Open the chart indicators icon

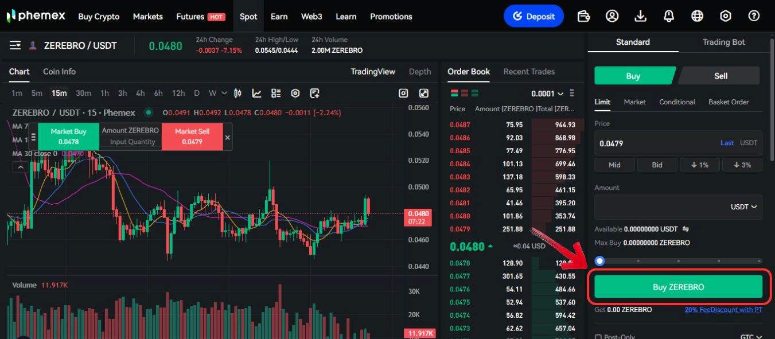[257, 93]
